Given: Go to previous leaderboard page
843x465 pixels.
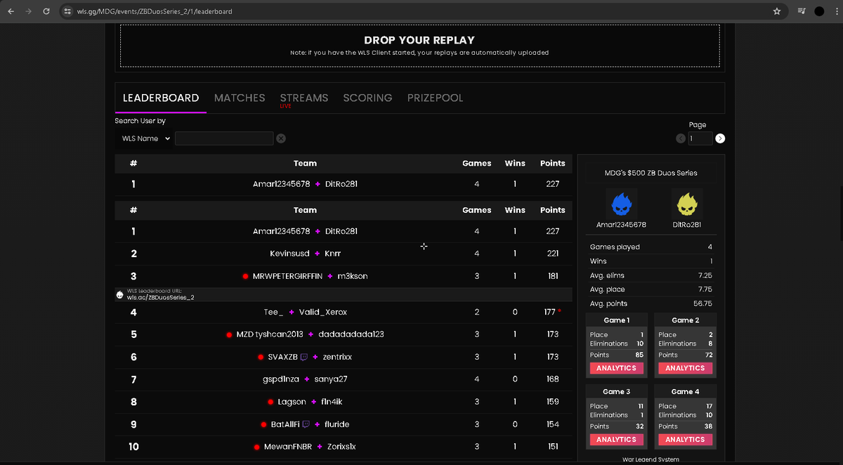Looking at the screenshot, I should (x=680, y=138).
